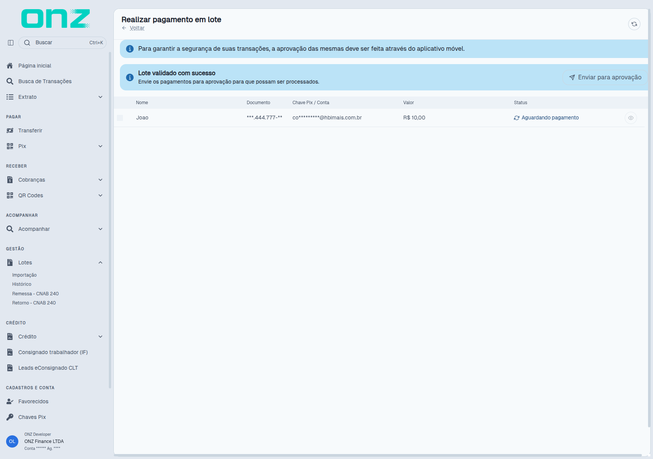Viewport: 653px width, 459px height.
Task: Click the eye icon in Joao's row
Action: [x=630, y=118]
